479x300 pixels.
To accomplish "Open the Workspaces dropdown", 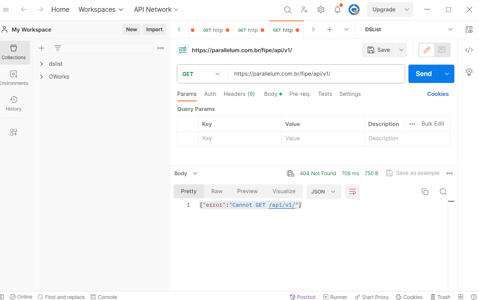I will [101, 10].
